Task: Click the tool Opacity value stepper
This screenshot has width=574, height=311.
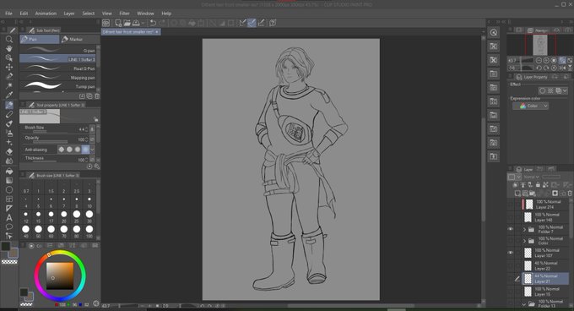Action: coord(86,139)
